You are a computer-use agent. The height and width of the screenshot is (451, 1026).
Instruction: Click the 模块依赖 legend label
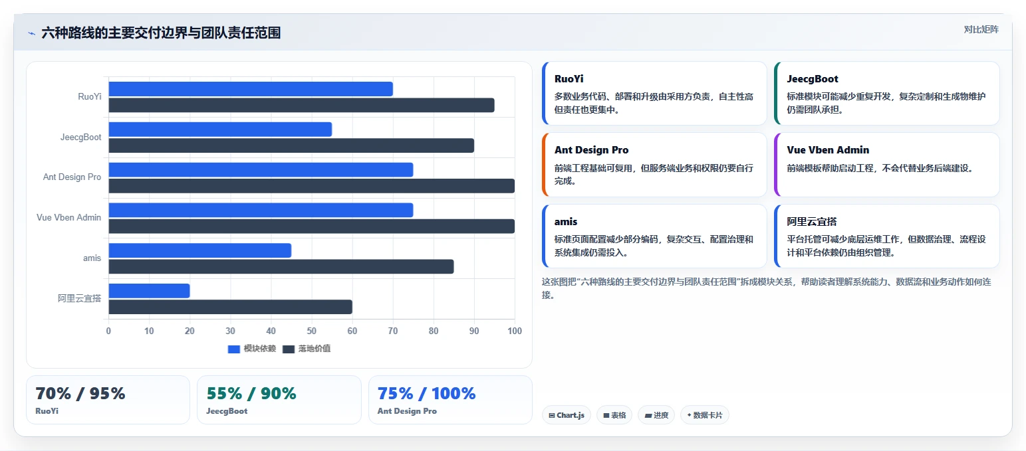coord(259,349)
